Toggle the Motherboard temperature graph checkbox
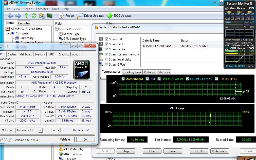 pos(123,79)
